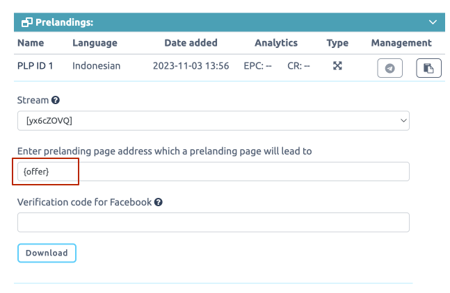Sort by the Language column header
This screenshot has height=293, width=450.
point(95,43)
